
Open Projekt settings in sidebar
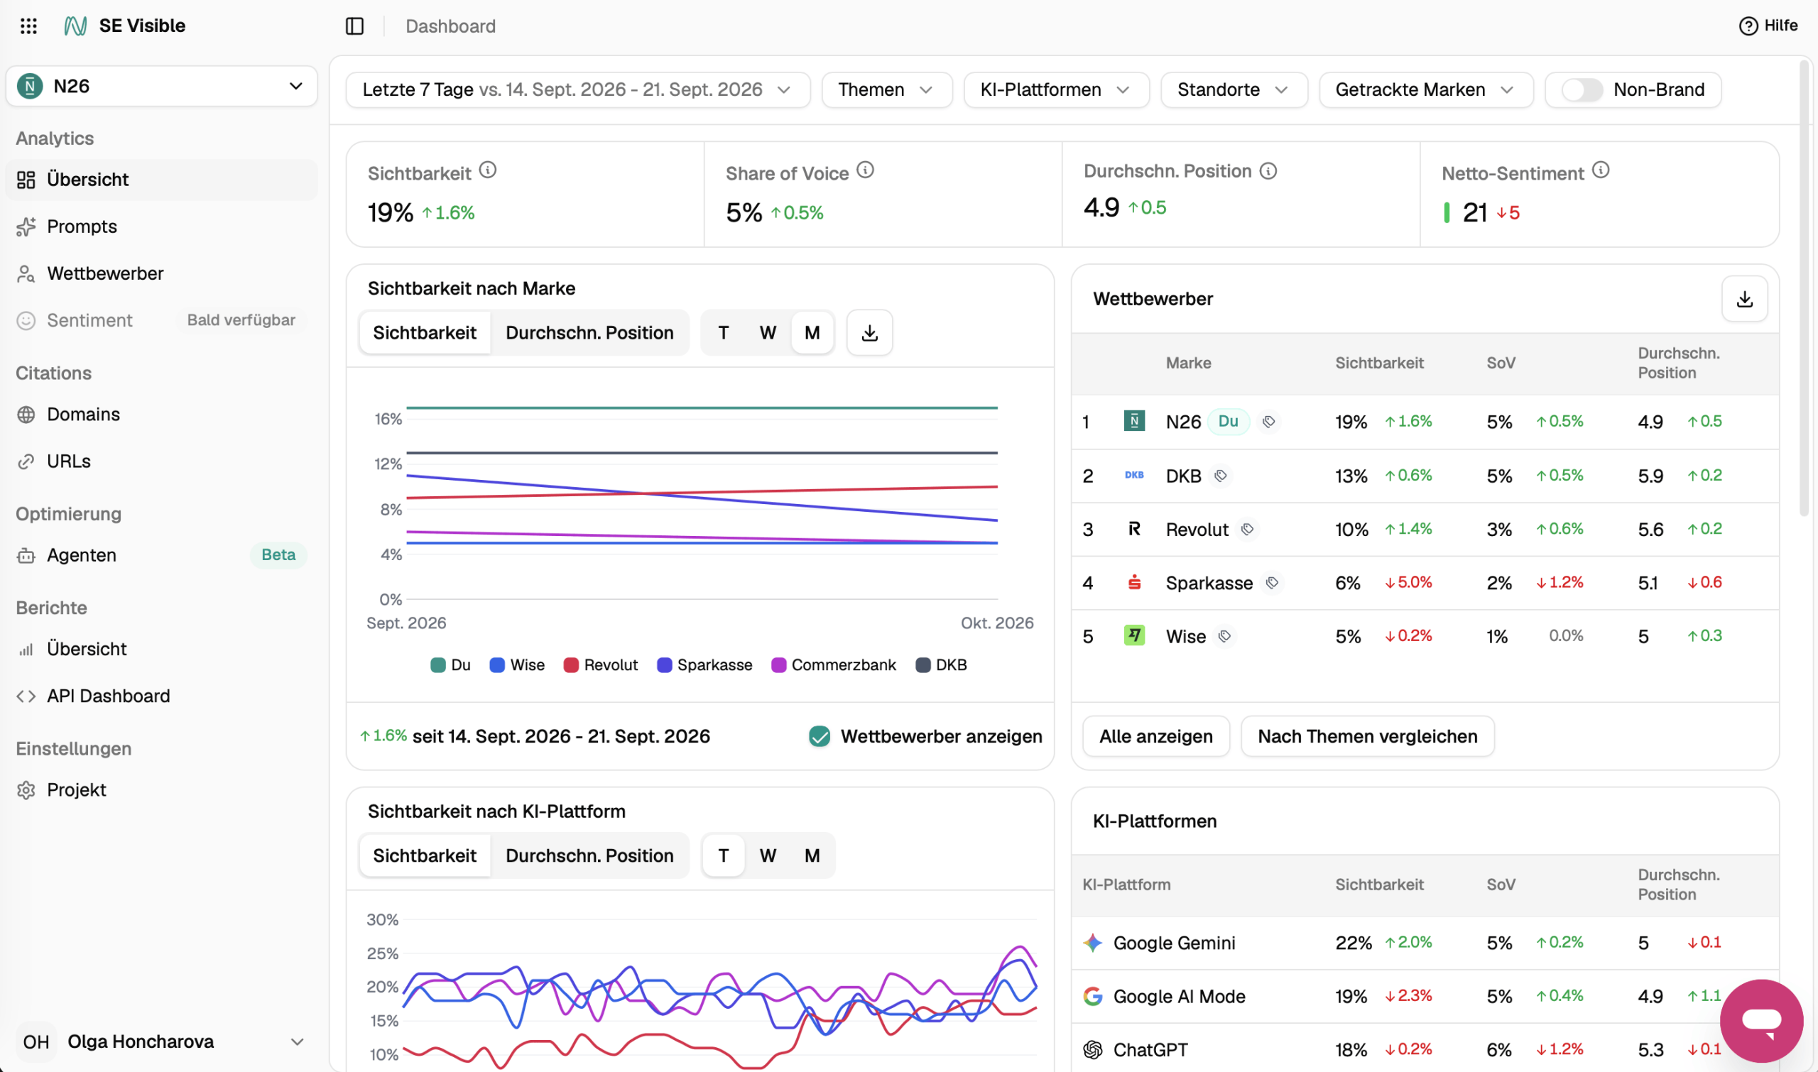tap(161, 789)
